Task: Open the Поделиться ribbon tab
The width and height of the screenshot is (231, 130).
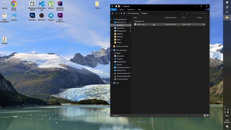Action: (131, 9)
